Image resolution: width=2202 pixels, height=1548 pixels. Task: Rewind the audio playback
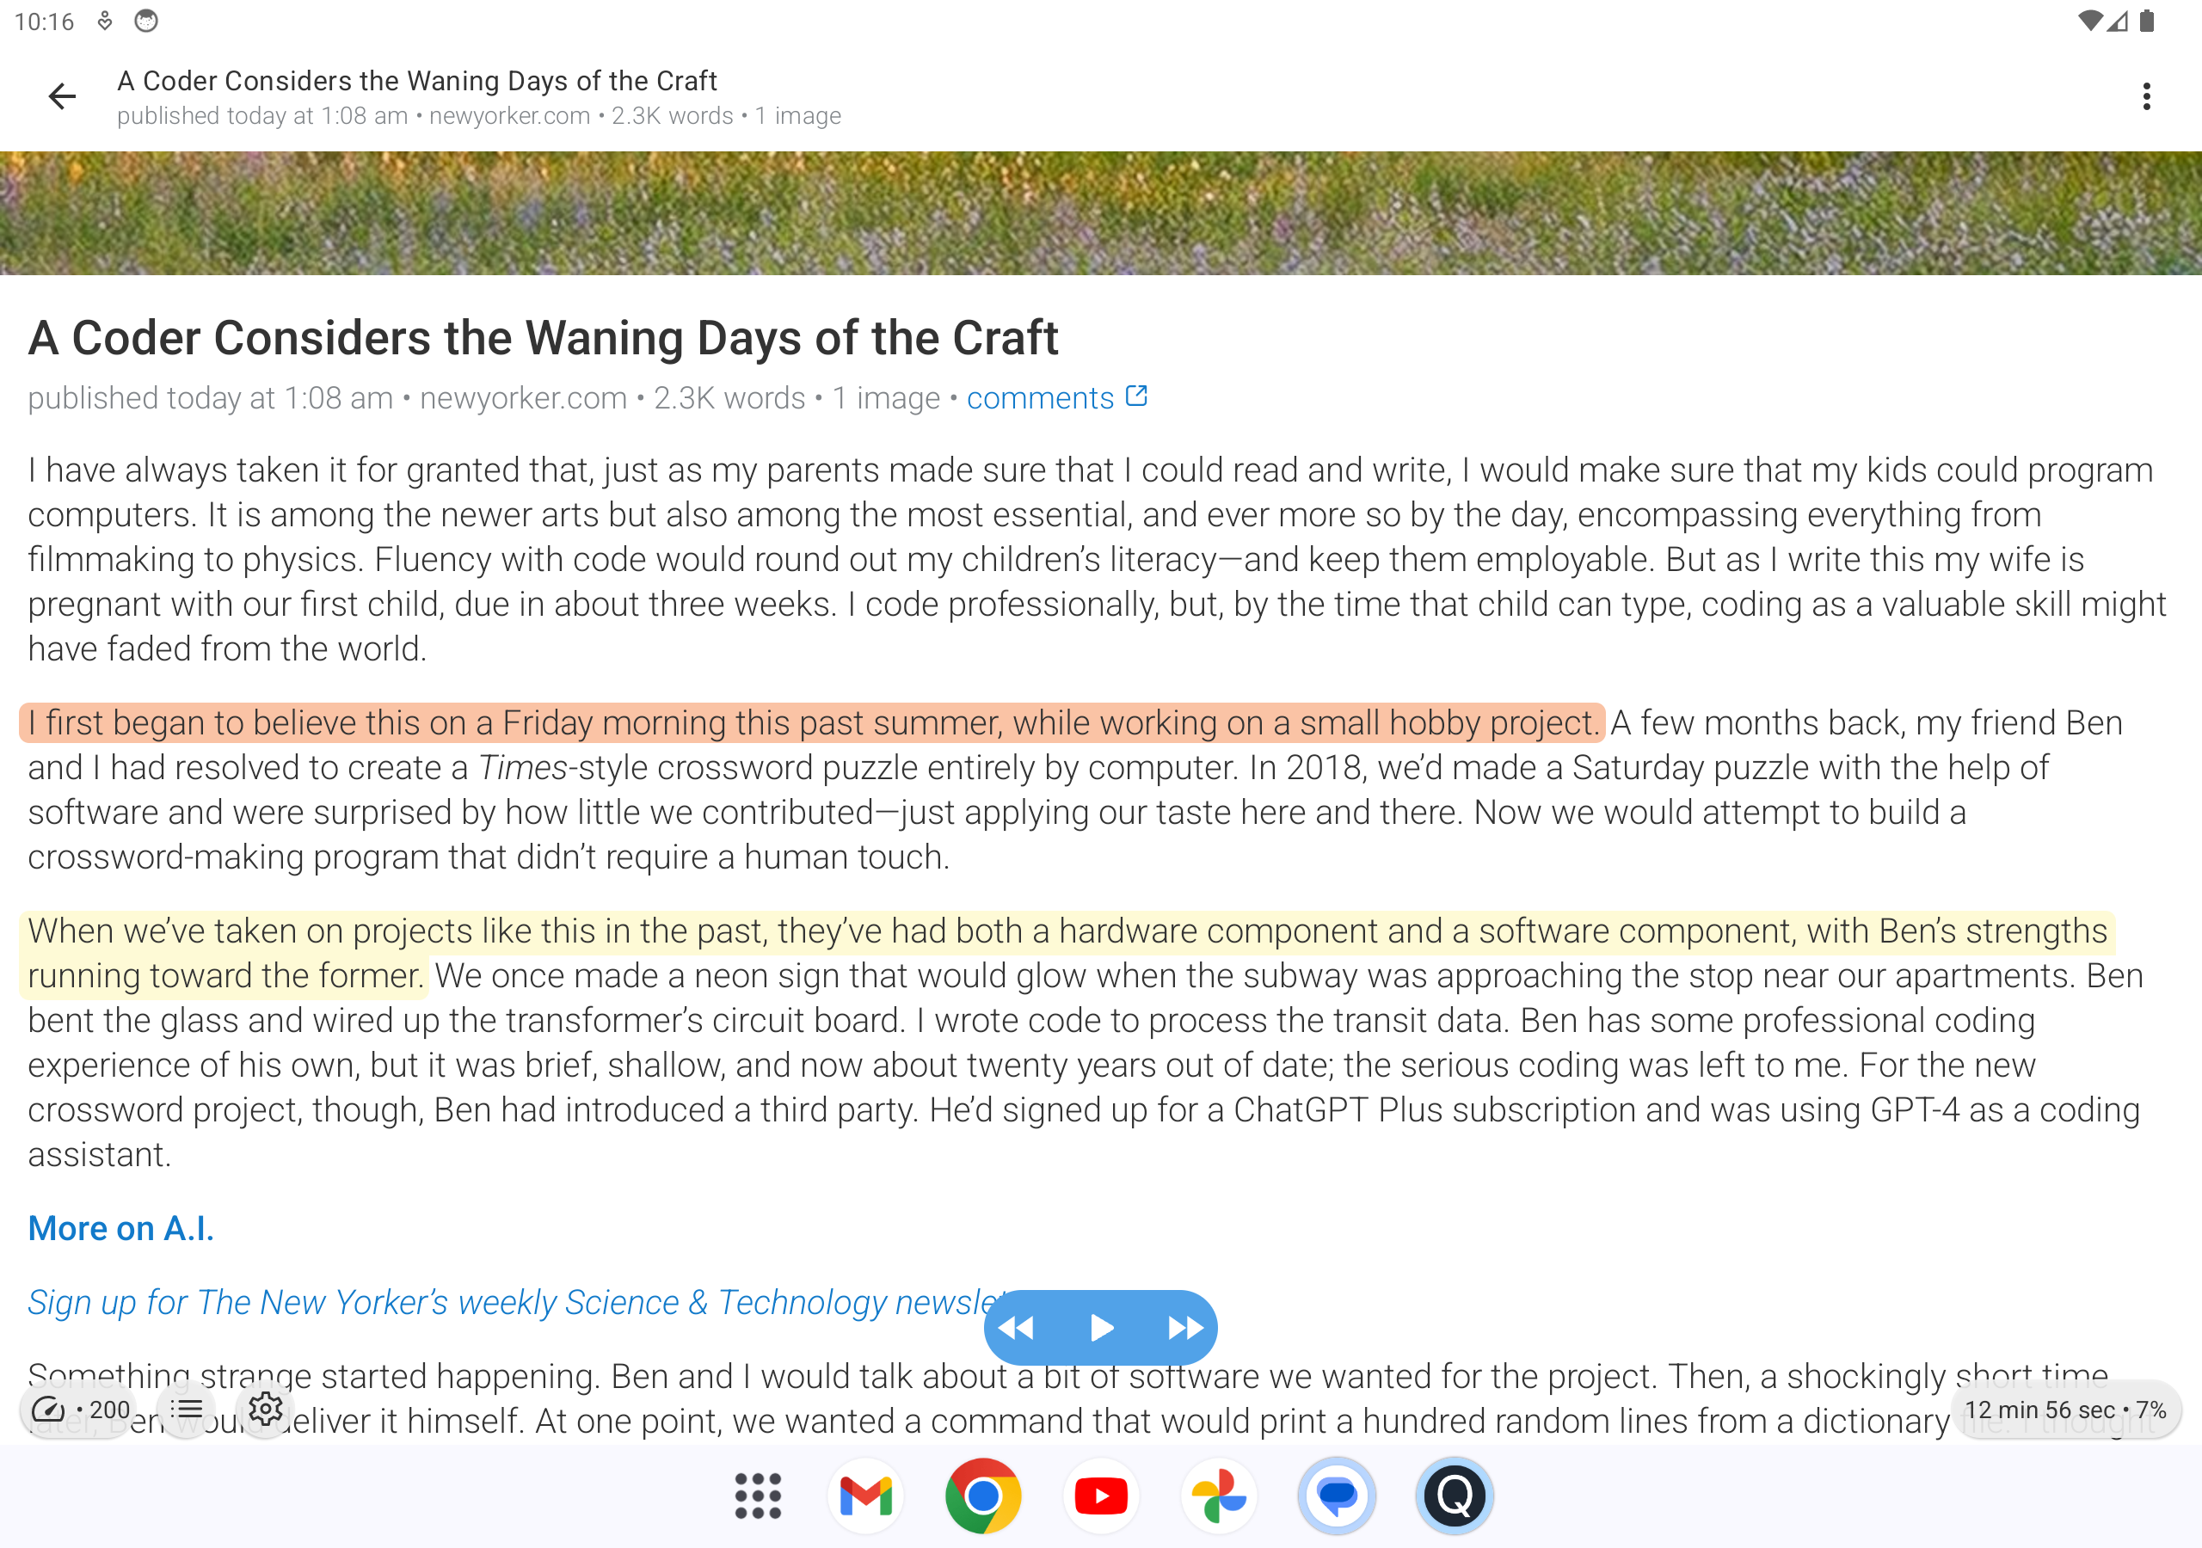[1018, 1327]
